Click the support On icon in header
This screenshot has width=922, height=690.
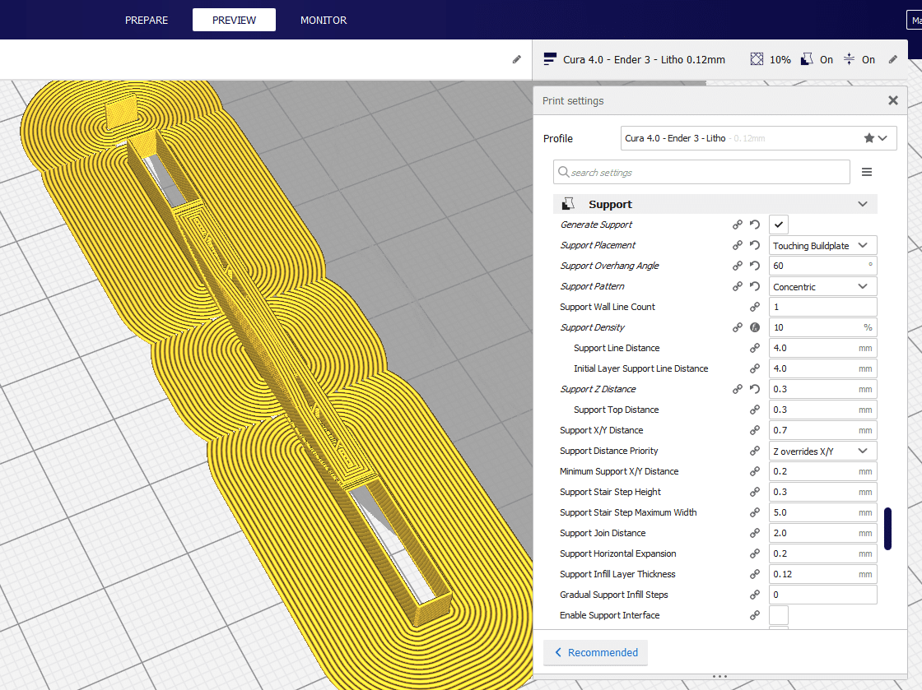pos(807,58)
